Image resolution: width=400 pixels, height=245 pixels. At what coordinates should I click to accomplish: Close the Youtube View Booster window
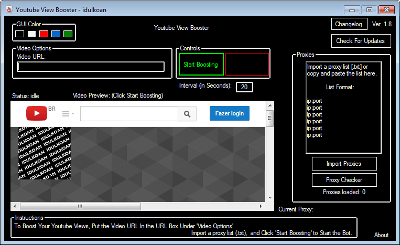click(387, 10)
